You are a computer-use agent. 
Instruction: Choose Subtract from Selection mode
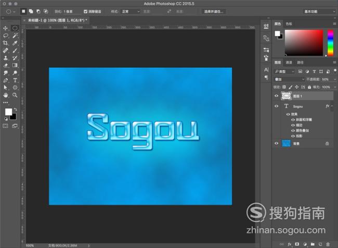tap(38, 11)
